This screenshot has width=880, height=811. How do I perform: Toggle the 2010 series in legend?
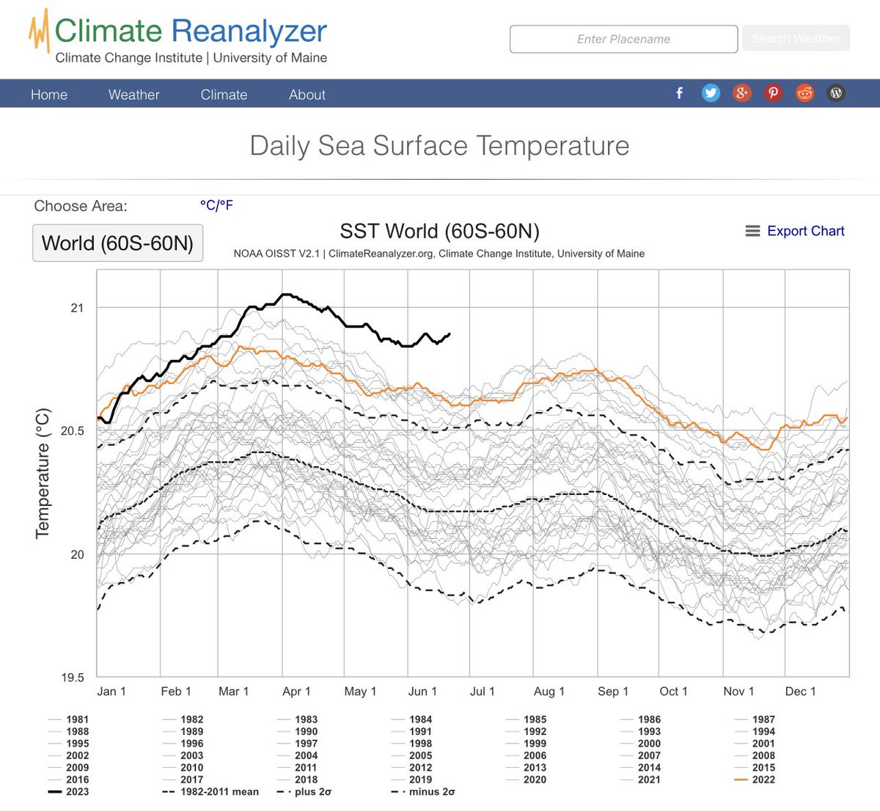click(183, 768)
